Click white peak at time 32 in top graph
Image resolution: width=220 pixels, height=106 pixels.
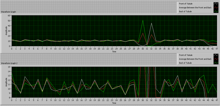tap(152, 23)
